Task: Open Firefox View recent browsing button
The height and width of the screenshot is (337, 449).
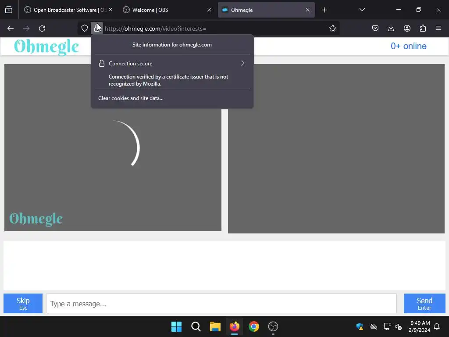Action: (x=9, y=10)
